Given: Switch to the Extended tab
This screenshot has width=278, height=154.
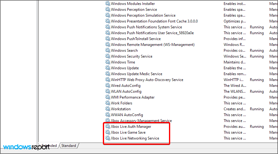Looking at the screenshot, I should pyautogui.click(x=49, y=146).
